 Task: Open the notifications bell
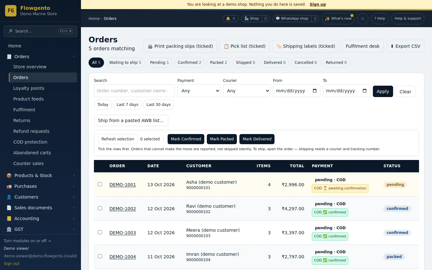(x=231, y=19)
